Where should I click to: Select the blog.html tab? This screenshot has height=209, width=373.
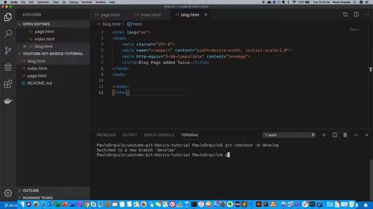[x=189, y=15]
